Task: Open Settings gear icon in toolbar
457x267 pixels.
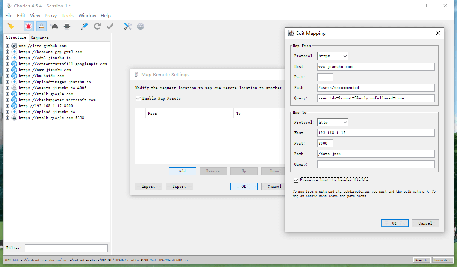Action: (141, 26)
